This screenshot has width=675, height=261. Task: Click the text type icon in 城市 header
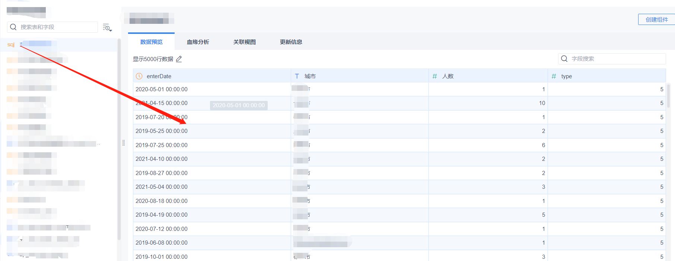[297, 76]
